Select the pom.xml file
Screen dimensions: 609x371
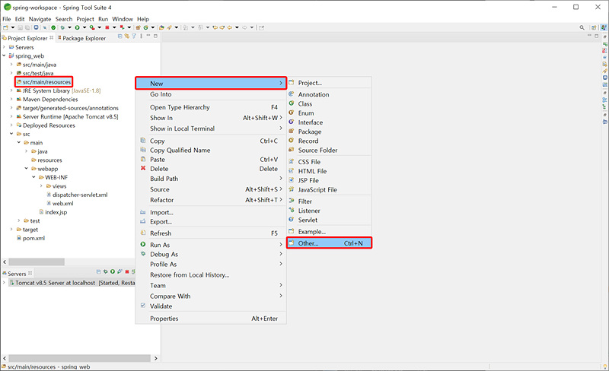(33, 238)
